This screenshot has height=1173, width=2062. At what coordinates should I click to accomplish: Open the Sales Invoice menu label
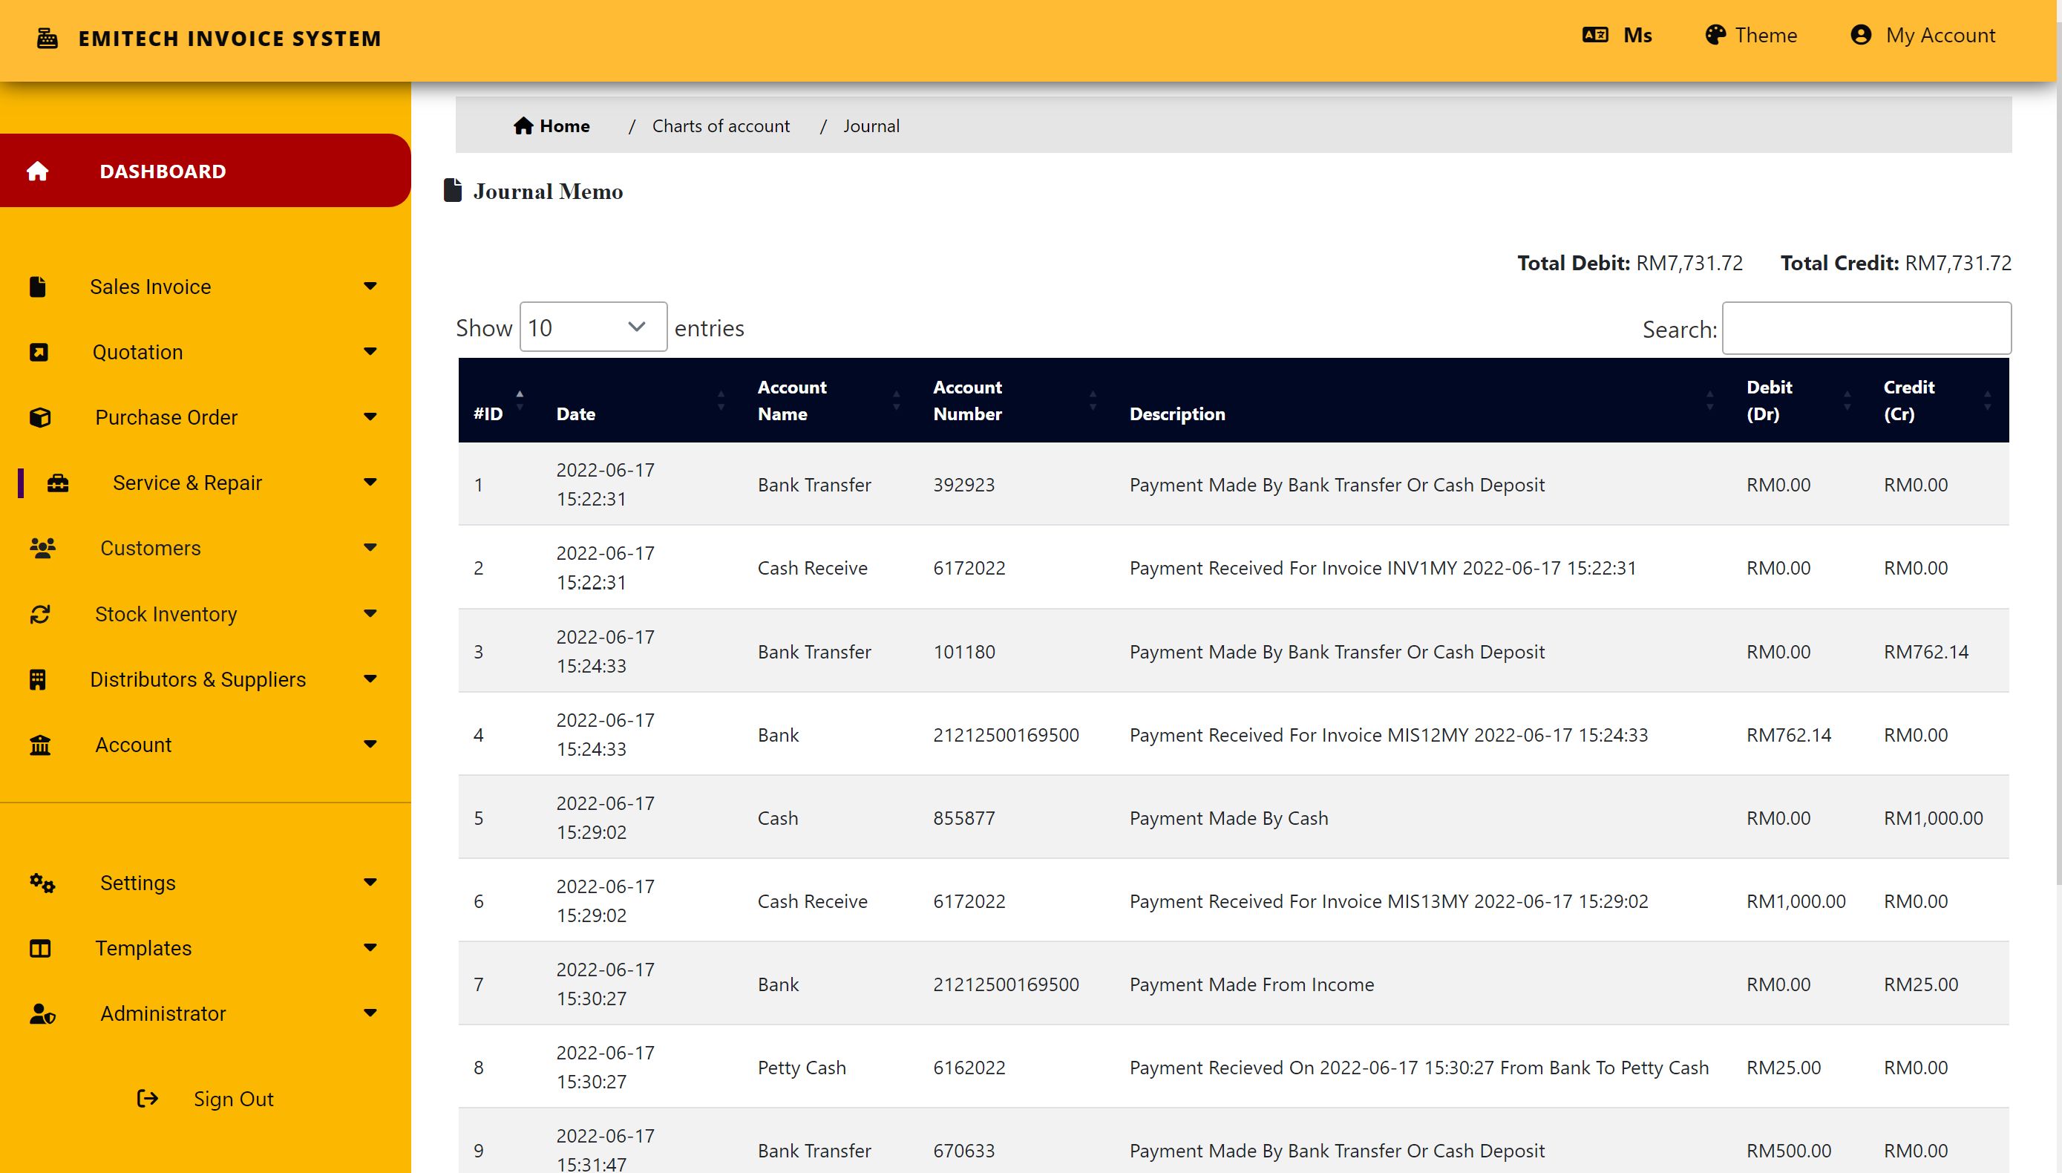coord(151,287)
